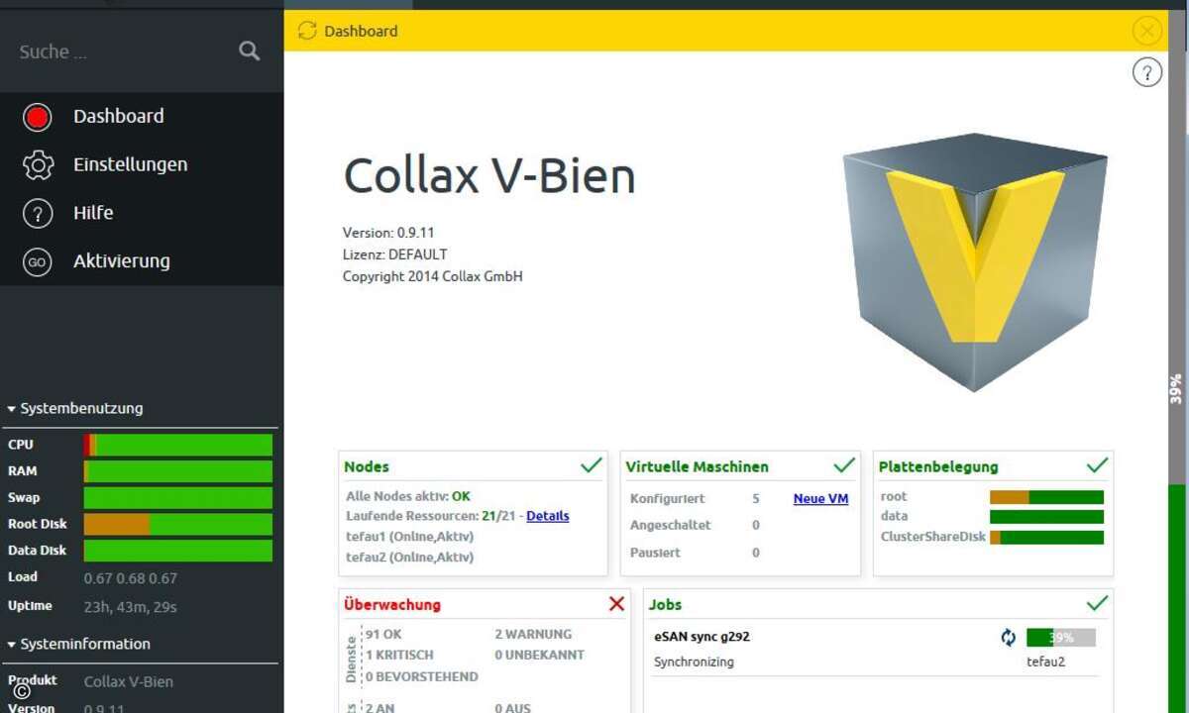Image resolution: width=1189 pixels, height=713 pixels.
Task: Click the data disk bar in Plattenbelegung
Action: pos(1046,517)
